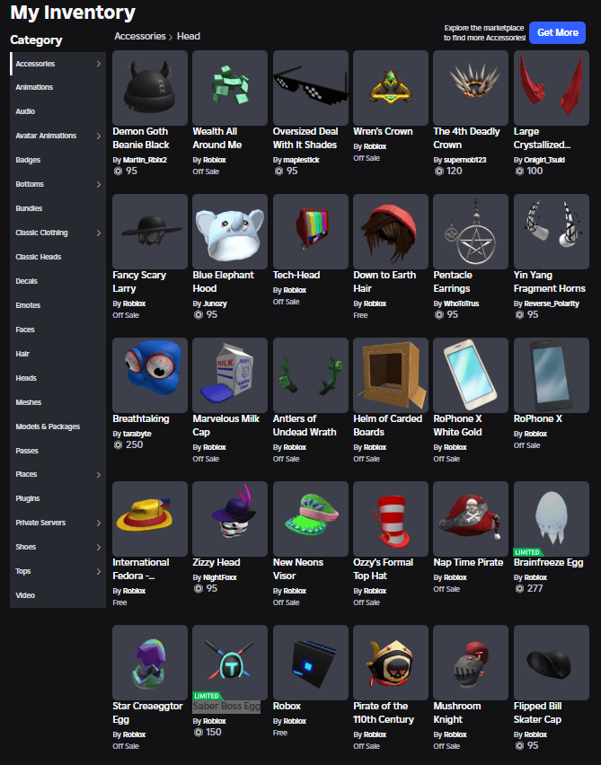
Task: Open Wren's Crown item image
Action: pyautogui.click(x=391, y=88)
